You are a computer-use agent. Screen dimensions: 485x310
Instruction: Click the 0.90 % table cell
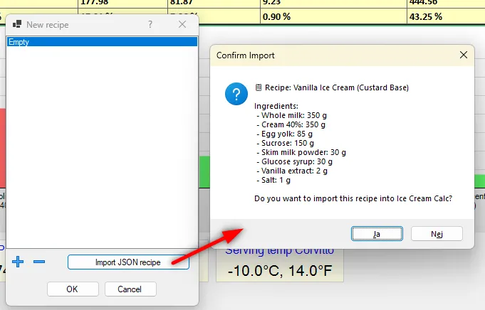(x=333, y=16)
